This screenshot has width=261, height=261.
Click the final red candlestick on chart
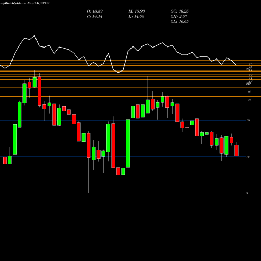click(236, 150)
